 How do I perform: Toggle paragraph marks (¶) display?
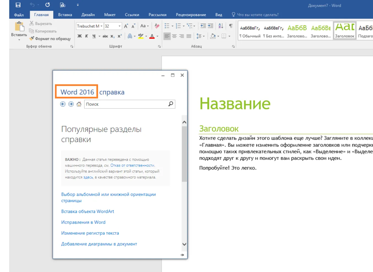tap(231, 26)
